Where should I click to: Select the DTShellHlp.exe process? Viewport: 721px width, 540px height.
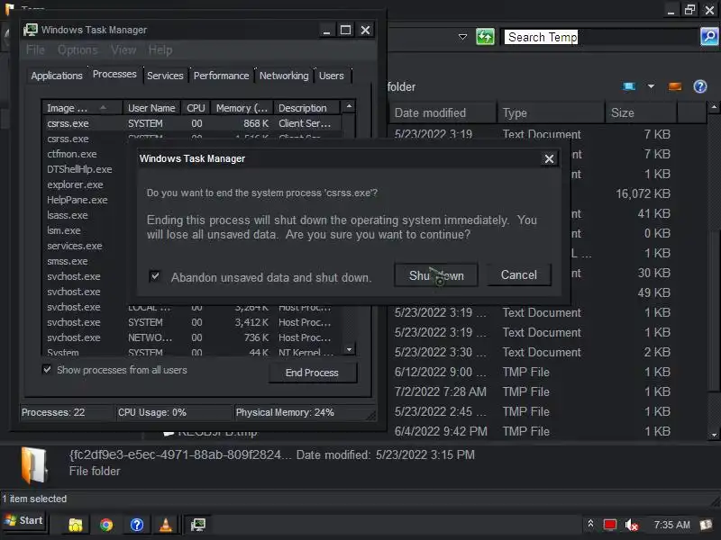[x=79, y=169]
